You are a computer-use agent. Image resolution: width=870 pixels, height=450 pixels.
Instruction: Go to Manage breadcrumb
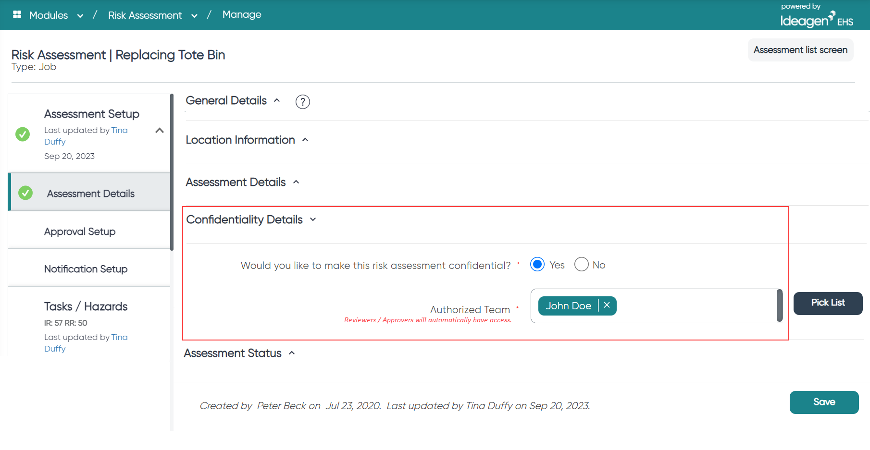tap(242, 14)
